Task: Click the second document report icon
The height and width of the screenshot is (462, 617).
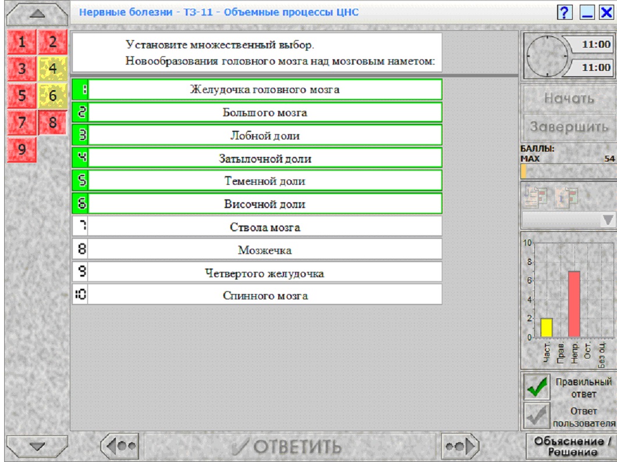Action: (x=566, y=196)
